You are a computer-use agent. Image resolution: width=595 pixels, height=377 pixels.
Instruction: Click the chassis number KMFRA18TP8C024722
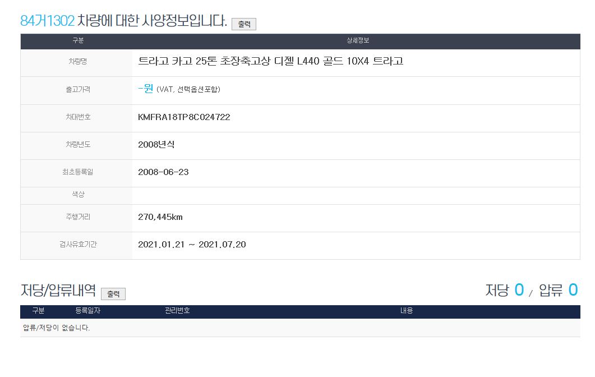click(184, 117)
